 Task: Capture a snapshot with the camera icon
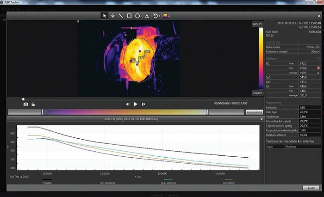click(x=25, y=105)
